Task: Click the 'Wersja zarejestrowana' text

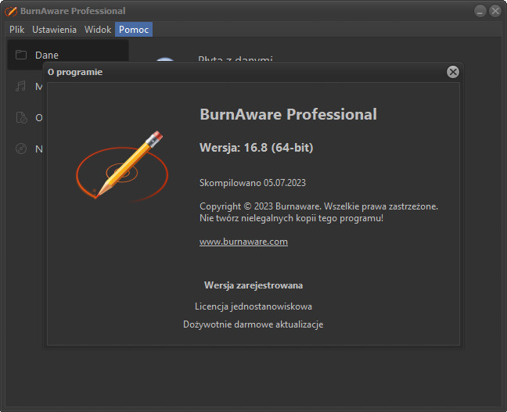Action: click(x=253, y=285)
